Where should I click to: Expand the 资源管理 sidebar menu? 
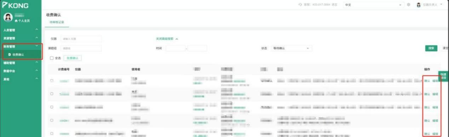point(21,38)
